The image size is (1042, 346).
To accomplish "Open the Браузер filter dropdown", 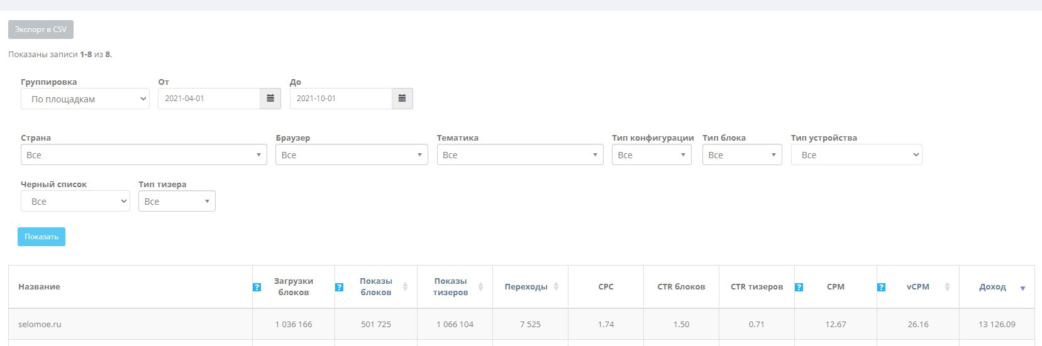I will tap(352, 155).
